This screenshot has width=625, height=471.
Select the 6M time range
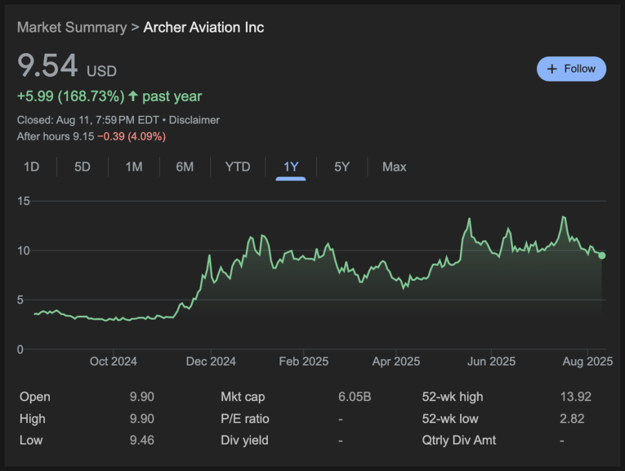(x=185, y=166)
